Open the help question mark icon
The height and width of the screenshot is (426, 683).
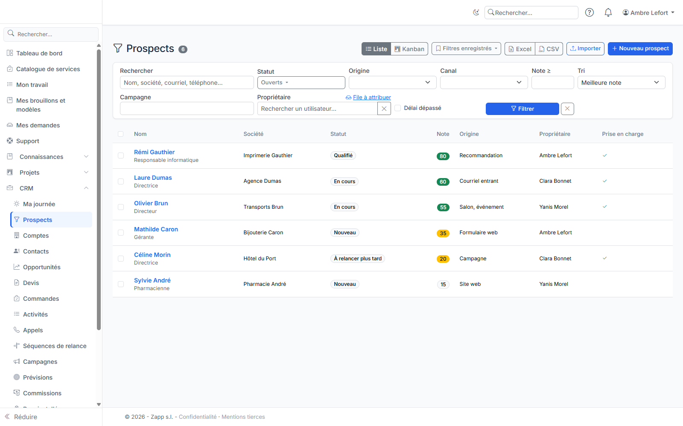[590, 12]
